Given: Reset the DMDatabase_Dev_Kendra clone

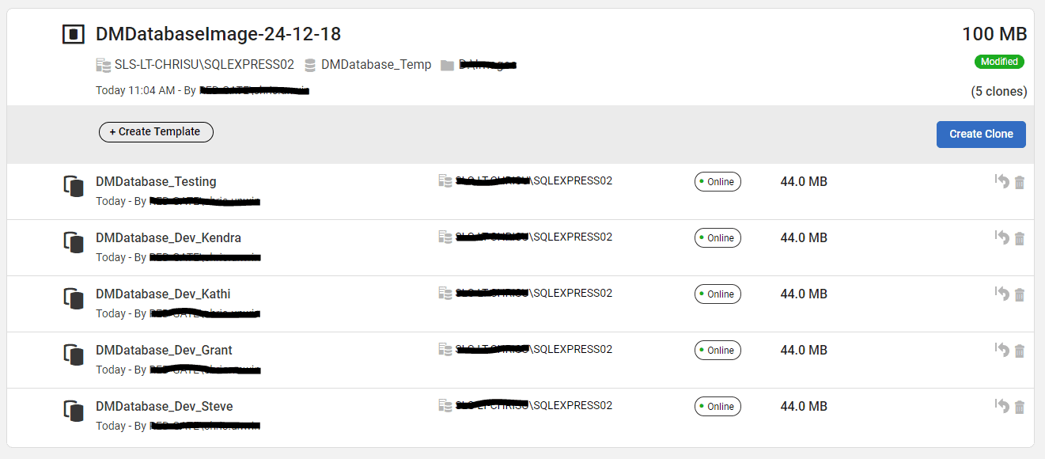Looking at the screenshot, I should tap(1002, 238).
